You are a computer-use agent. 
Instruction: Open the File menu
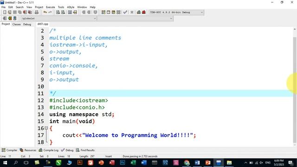3,7
